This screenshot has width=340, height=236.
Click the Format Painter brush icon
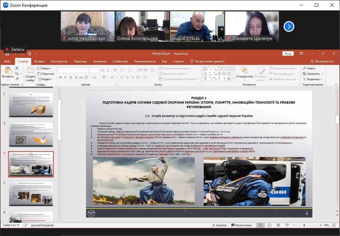coord(17,79)
